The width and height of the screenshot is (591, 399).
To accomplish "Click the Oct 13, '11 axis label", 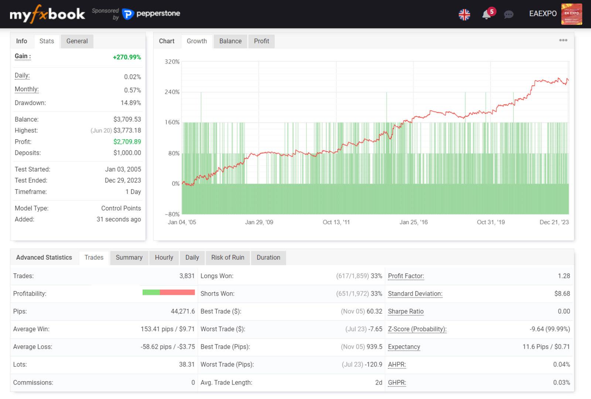I will [x=336, y=222].
